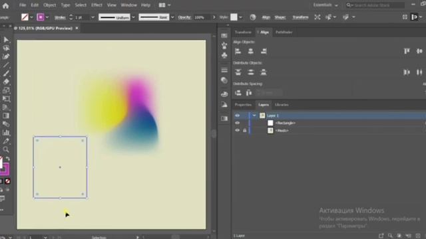This screenshot has width=426, height=239.
Task: Click Vertical Distribute Top icon
Action: [x=238, y=72]
